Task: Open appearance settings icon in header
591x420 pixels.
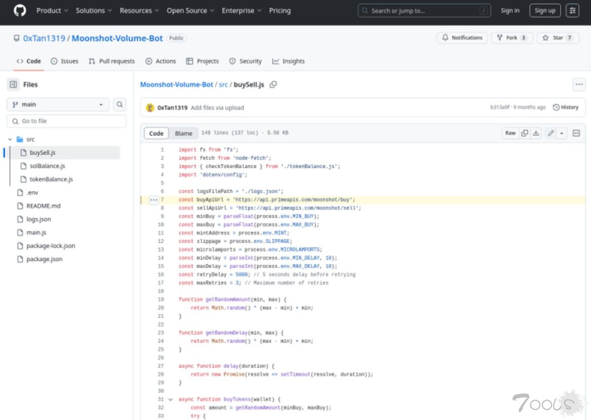Action: [x=572, y=11]
